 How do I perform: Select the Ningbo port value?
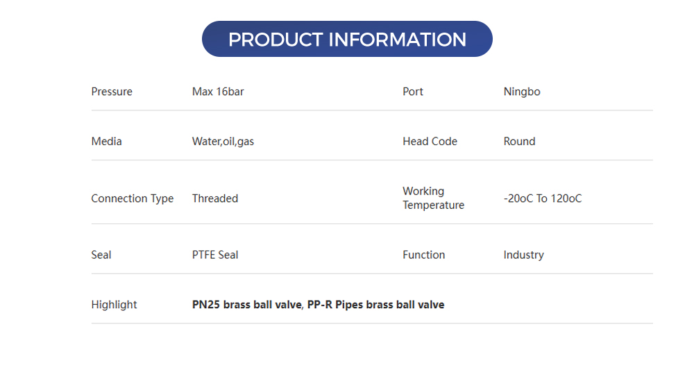[x=522, y=92]
